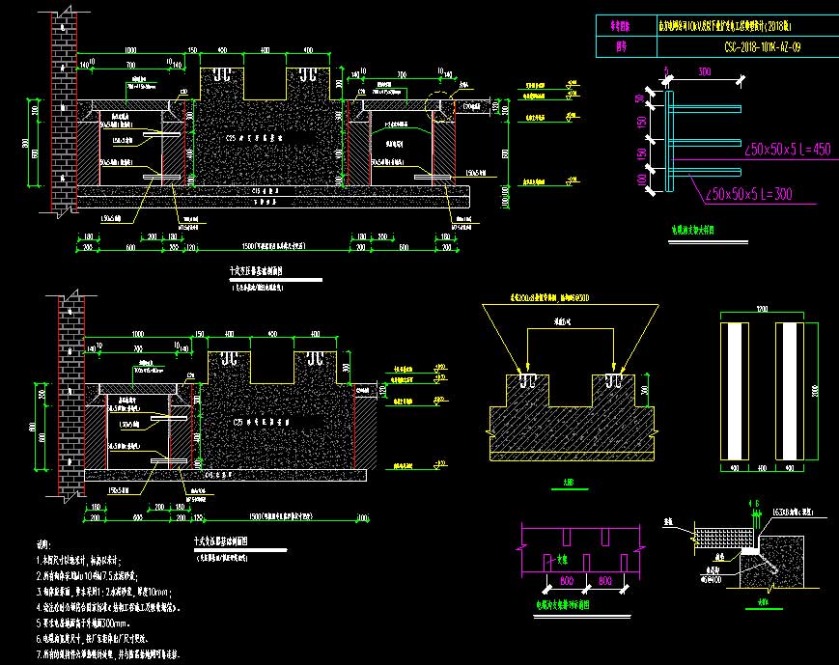This screenshot has width=839, height=665.
Task: Select the 1500 base dimension in upper section
Action: (273, 246)
